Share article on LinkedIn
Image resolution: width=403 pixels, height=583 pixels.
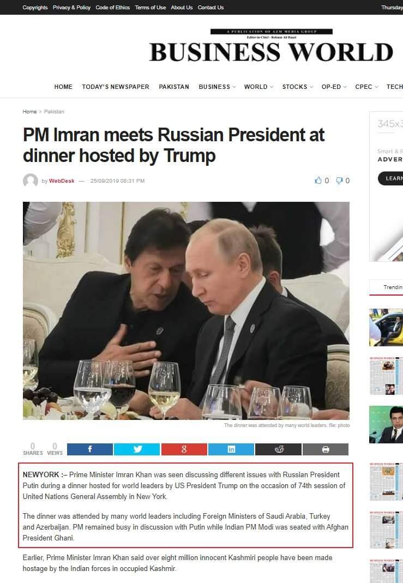click(231, 449)
